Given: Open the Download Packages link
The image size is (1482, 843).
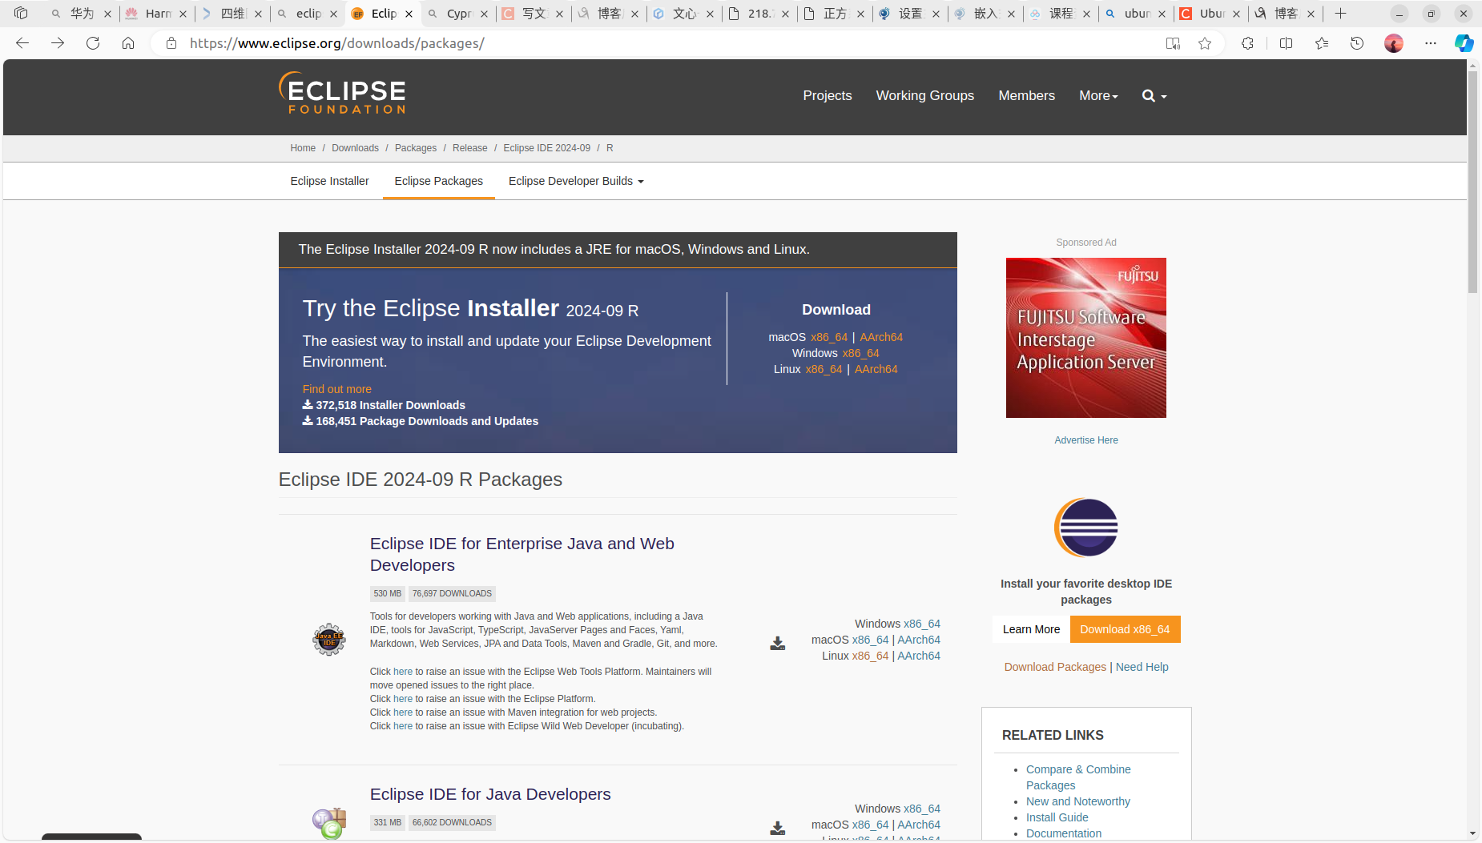Looking at the screenshot, I should pos(1055,667).
